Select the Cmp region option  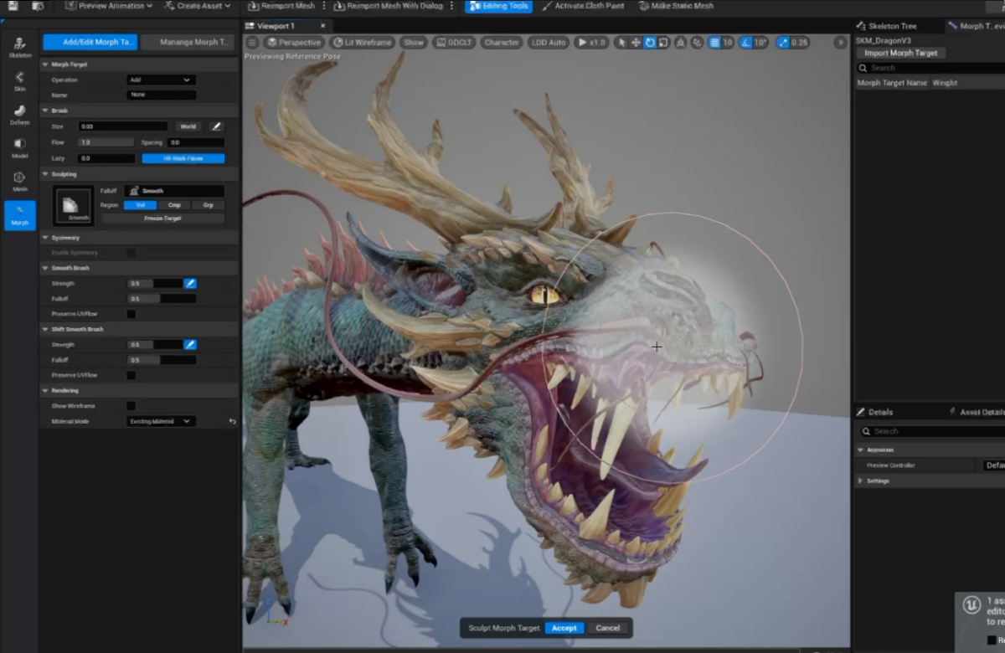pyautogui.click(x=174, y=205)
